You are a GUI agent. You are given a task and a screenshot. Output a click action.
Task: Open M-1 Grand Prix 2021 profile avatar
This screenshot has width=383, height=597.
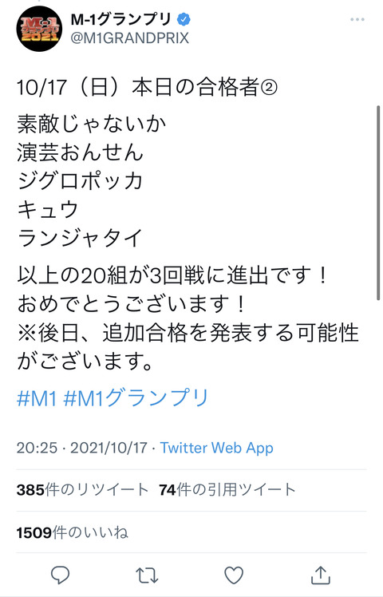point(39,29)
